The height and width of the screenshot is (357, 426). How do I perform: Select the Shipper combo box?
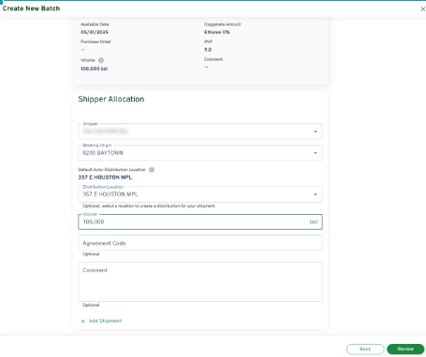[x=200, y=132]
